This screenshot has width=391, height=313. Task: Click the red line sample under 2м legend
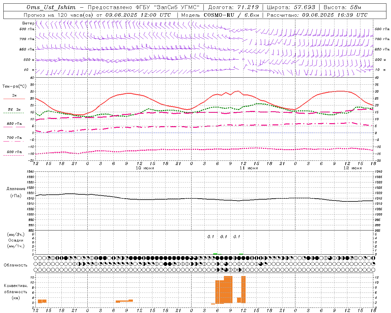click(x=14, y=99)
